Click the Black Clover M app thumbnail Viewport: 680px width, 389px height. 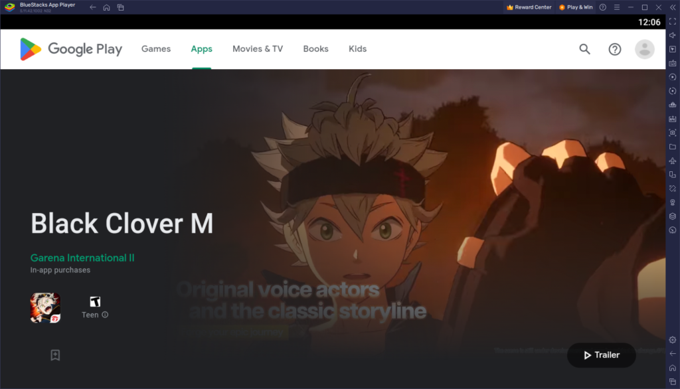point(44,306)
